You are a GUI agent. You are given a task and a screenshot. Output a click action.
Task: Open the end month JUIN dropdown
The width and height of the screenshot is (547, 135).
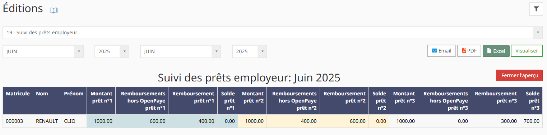181,51
